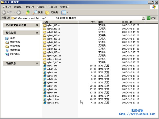Screen dimensions: 159x119
Task: Collapse the 其它位置 panel
Action: (x=37, y=33)
